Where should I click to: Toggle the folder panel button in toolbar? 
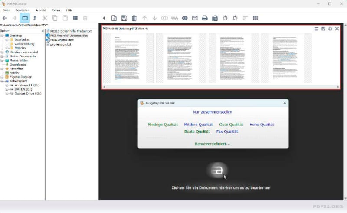pos(25,18)
